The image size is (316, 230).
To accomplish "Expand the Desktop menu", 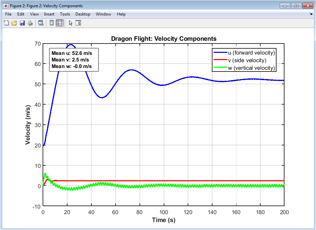I will 83,14.
